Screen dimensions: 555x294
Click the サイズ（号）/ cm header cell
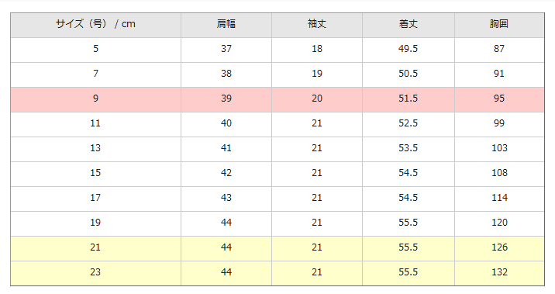pos(95,25)
